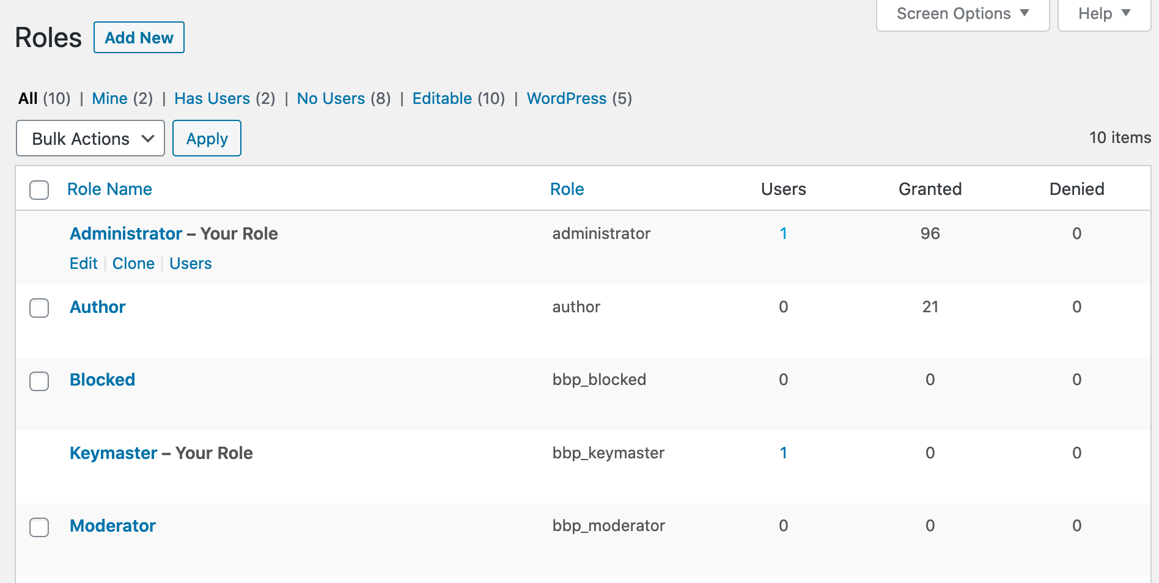1159x583 pixels.
Task: Expand the Screen Options panel
Action: (x=963, y=14)
